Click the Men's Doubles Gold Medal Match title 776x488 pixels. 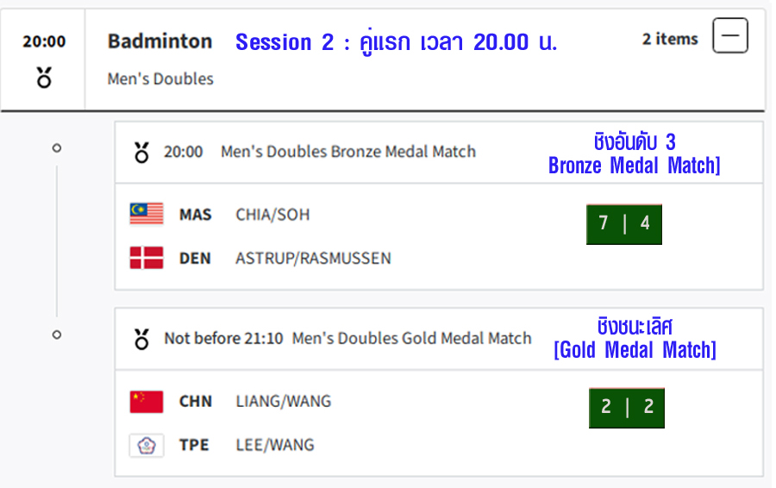point(412,339)
